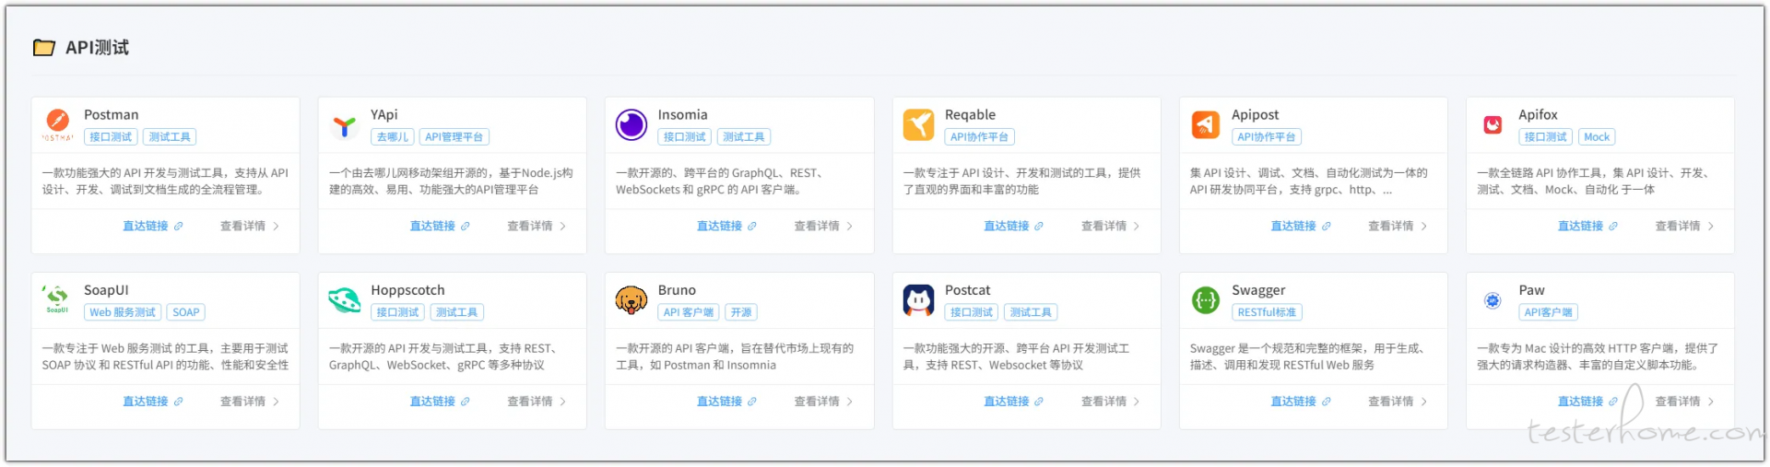Select the 测试工具 tag on Postman card
The height and width of the screenshot is (467, 1770).
170,137
